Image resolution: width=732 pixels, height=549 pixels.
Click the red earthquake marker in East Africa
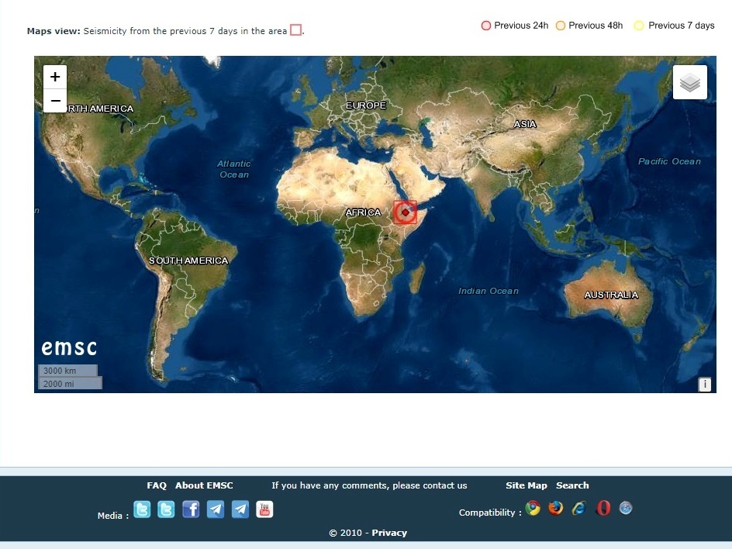pyautogui.click(x=405, y=212)
